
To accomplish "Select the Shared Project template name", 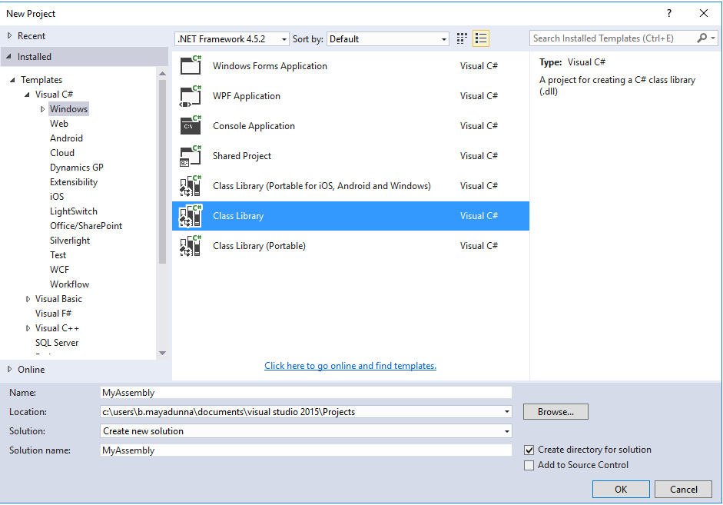I will point(241,156).
